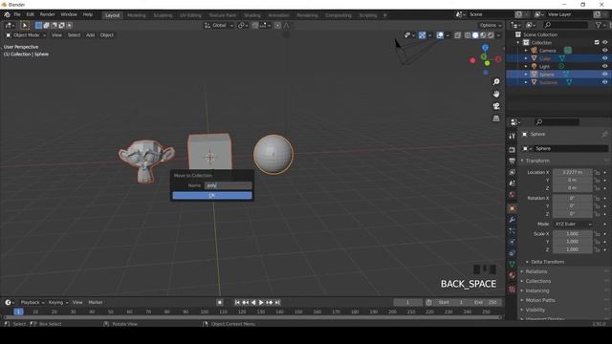This screenshot has height=344, width=612.
Task: Select rendered viewport shading mode
Action: coord(491,35)
